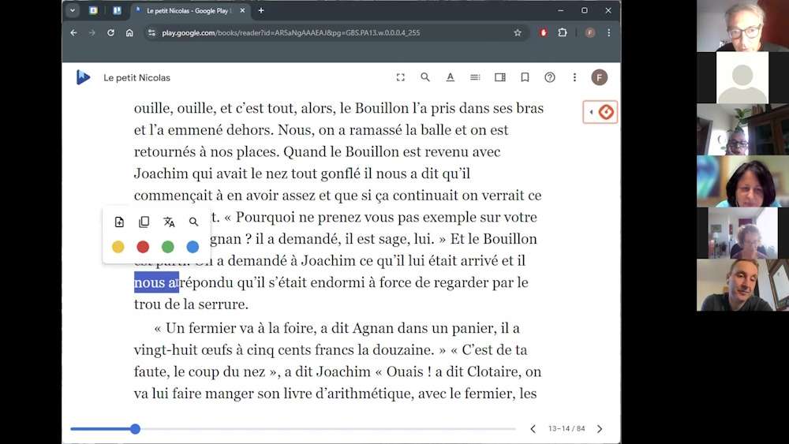Screen dimensions: 789x444
Task: Switch to the second pinned tab
Action: (x=117, y=10)
